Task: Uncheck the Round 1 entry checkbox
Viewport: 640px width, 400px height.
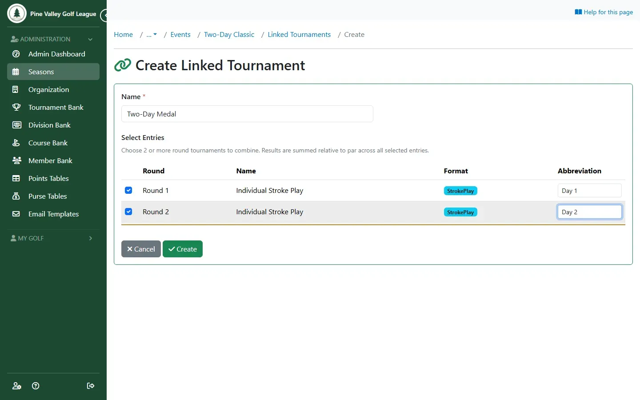Action: [x=128, y=190]
